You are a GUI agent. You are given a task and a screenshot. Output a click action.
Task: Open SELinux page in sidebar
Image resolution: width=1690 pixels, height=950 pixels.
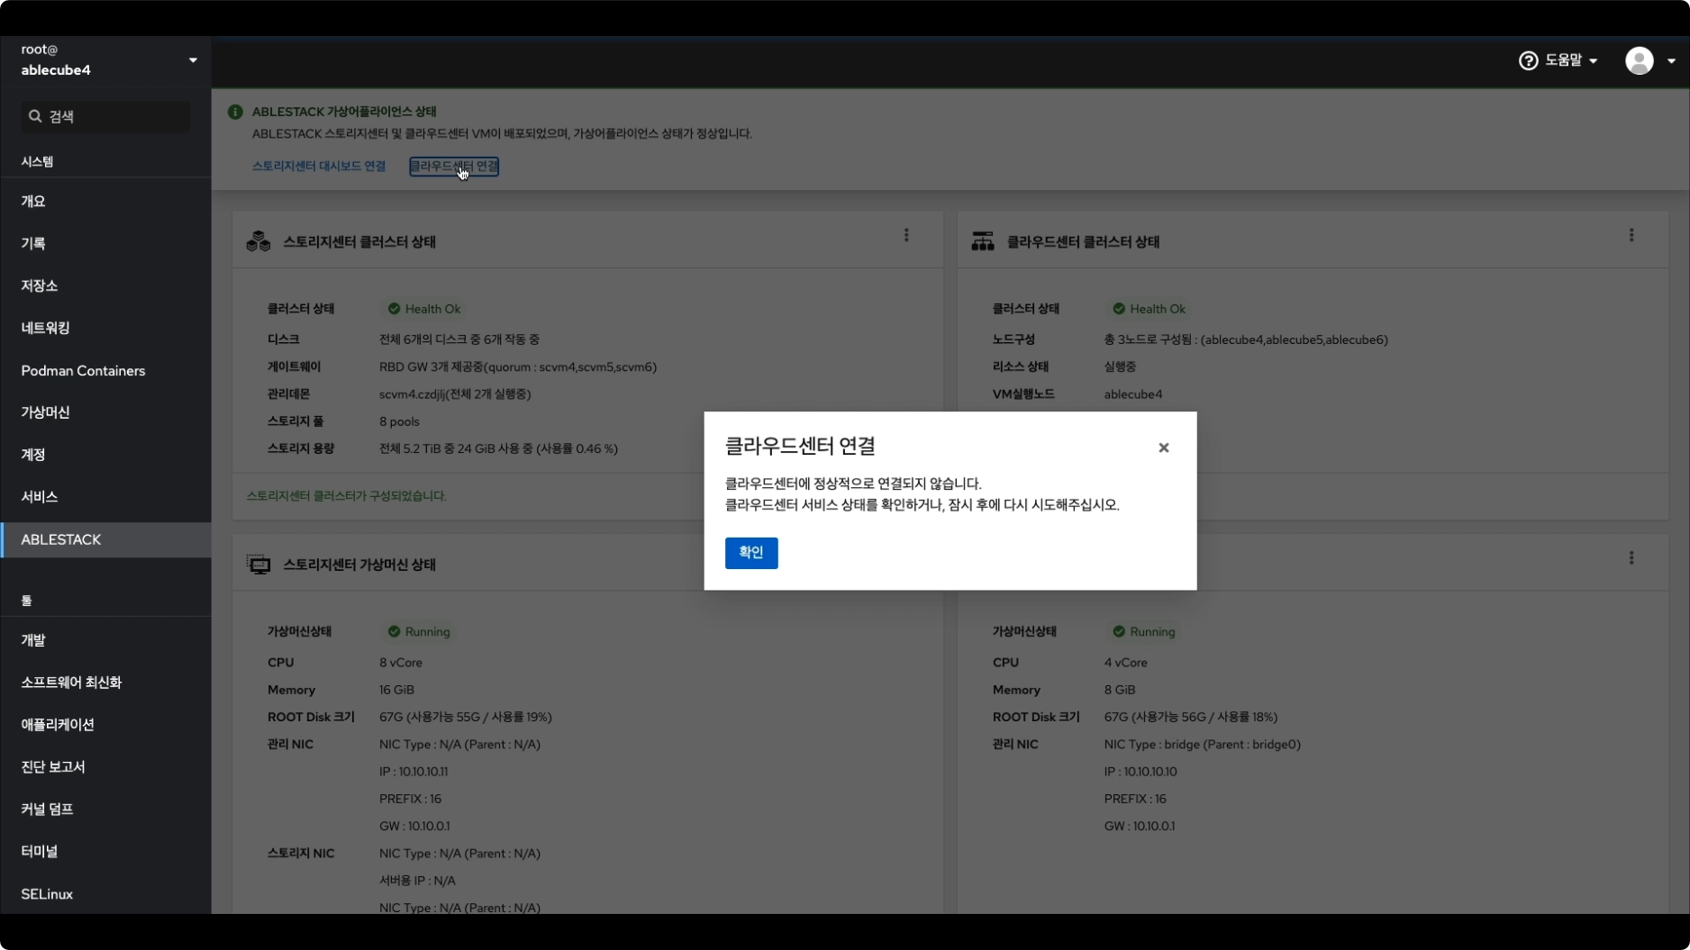tap(105, 893)
